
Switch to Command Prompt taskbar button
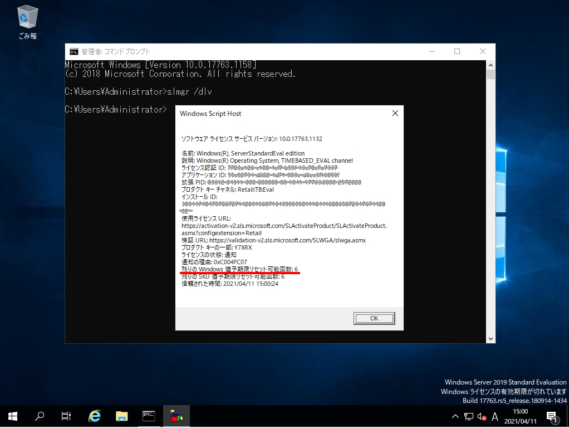pyautogui.click(x=149, y=416)
